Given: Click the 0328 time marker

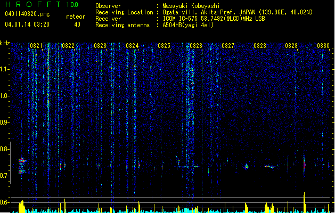Looking at the screenshot, I should click(x=260, y=45).
